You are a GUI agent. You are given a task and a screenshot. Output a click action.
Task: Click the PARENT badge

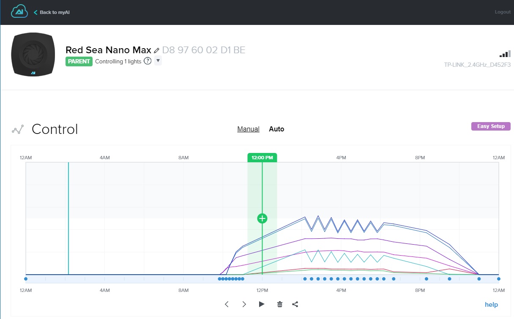[79, 61]
